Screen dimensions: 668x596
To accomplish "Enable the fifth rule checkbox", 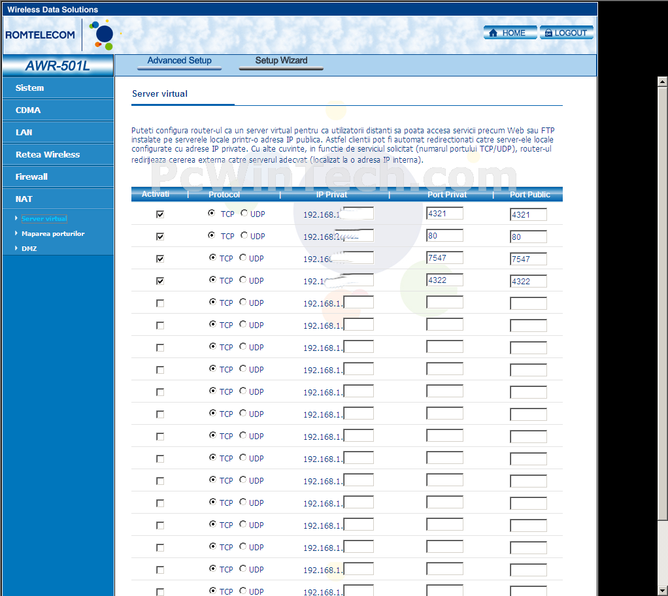I will click(x=160, y=303).
